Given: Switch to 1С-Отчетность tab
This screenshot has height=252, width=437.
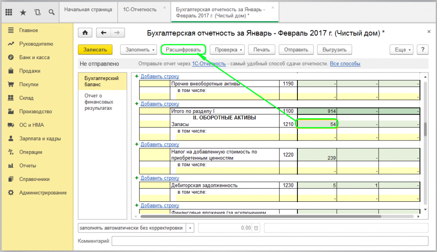Looking at the screenshot, I should [x=140, y=10].
